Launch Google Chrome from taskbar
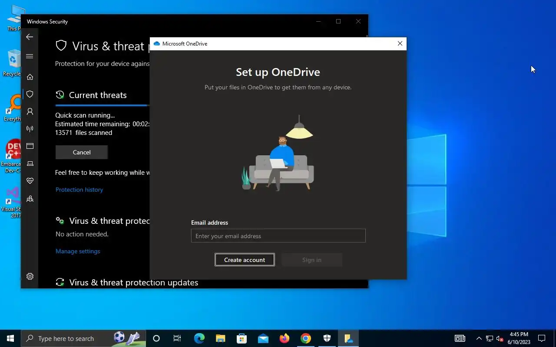The height and width of the screenshot is (347, 556). click(x=306, y=338)
